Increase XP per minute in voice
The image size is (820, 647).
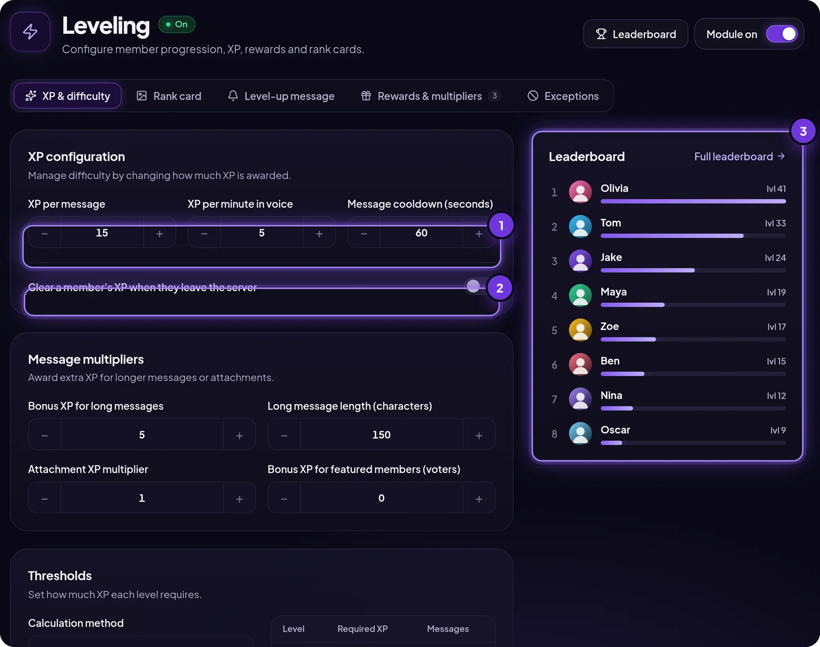coord(319,234)
